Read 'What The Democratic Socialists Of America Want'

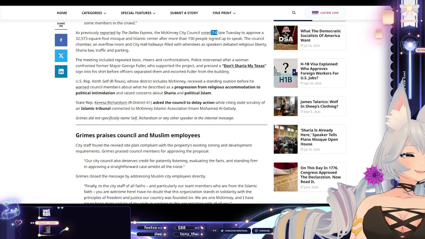pos(321,36)
